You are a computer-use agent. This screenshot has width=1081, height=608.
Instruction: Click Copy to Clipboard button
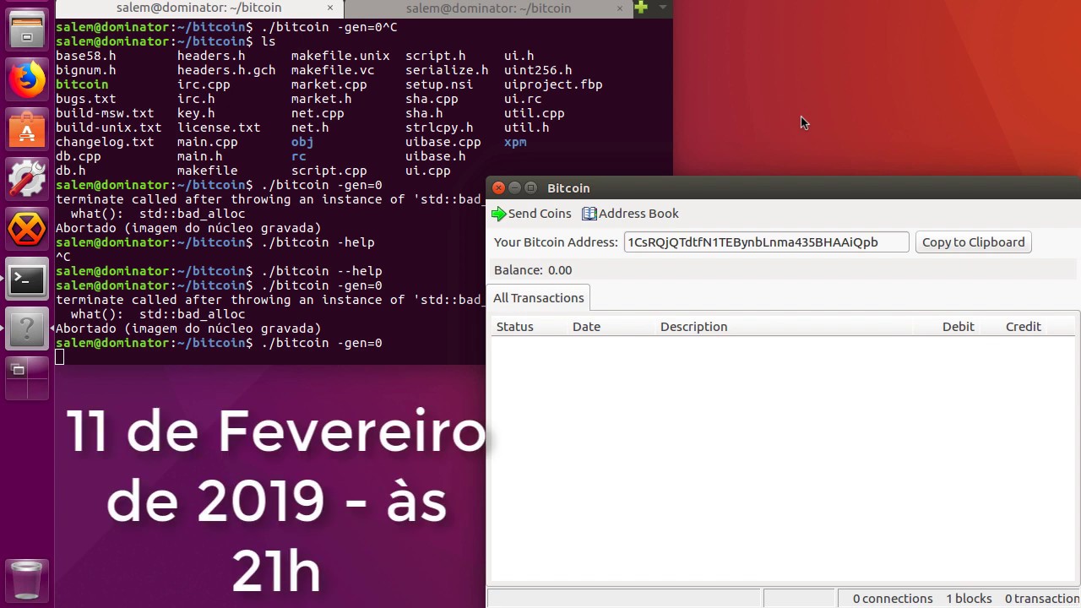pos(973,242)
